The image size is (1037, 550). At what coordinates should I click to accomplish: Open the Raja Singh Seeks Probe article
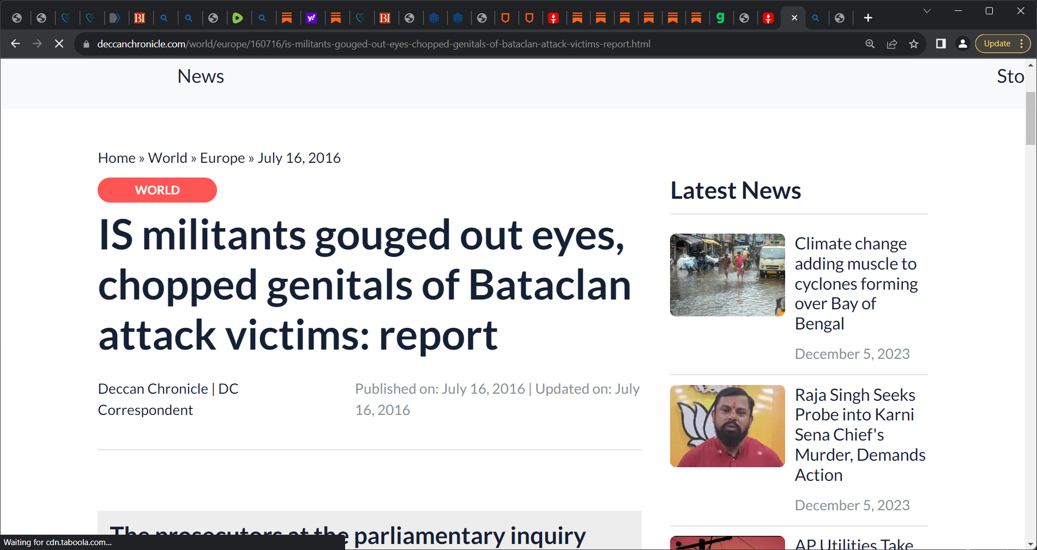[860, 435]
